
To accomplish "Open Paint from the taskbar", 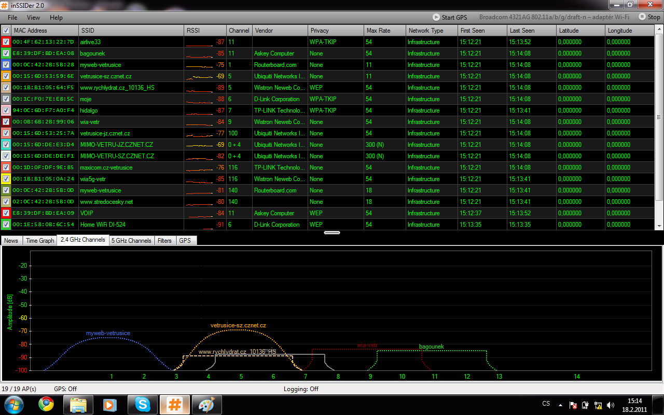I will click(x=206, y=404).
